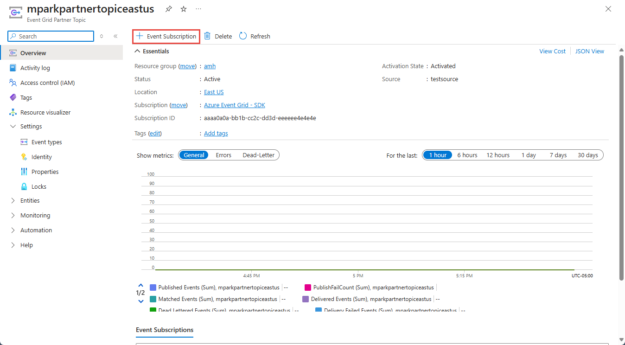Image resolution: width=625 pixels, height=345 pixels.
Task: Pin mparkpartnertopiceastus to dashboard
Action: pyautogui.click(x=168, y=8)
